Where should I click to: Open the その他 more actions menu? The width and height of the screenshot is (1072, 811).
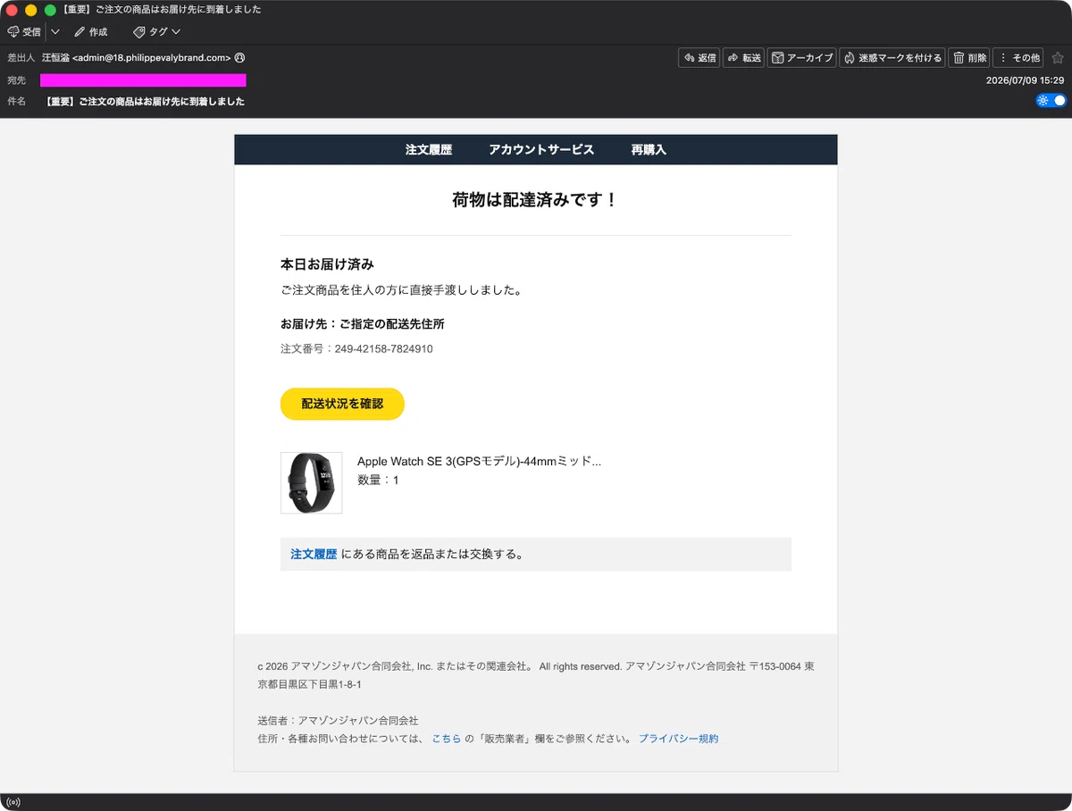1018,58
